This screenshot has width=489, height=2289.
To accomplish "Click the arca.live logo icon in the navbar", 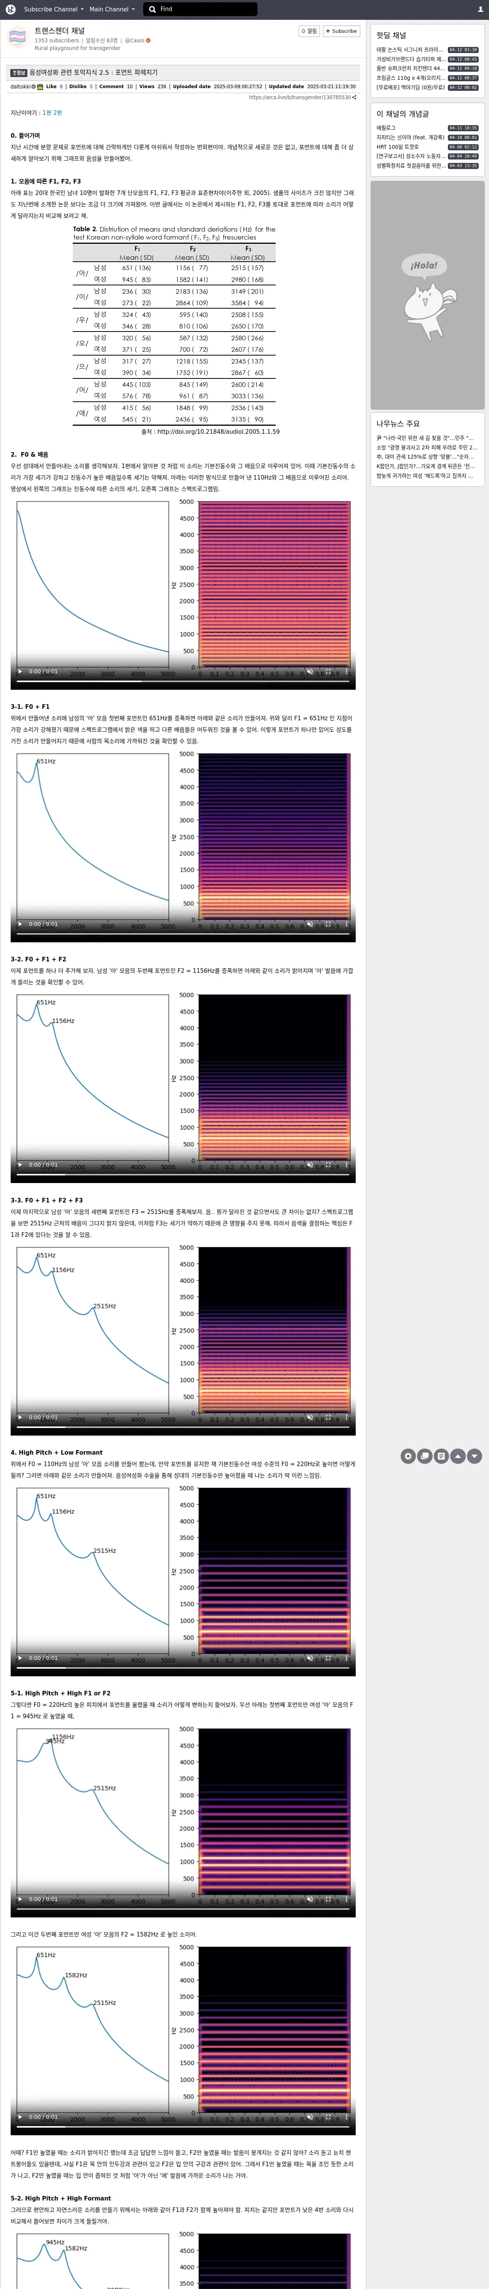I will coord(11,9).
